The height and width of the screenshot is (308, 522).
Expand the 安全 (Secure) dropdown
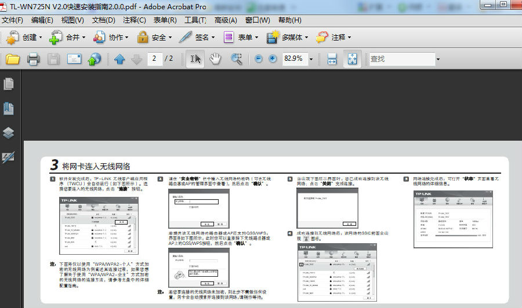tap(170, 38)
